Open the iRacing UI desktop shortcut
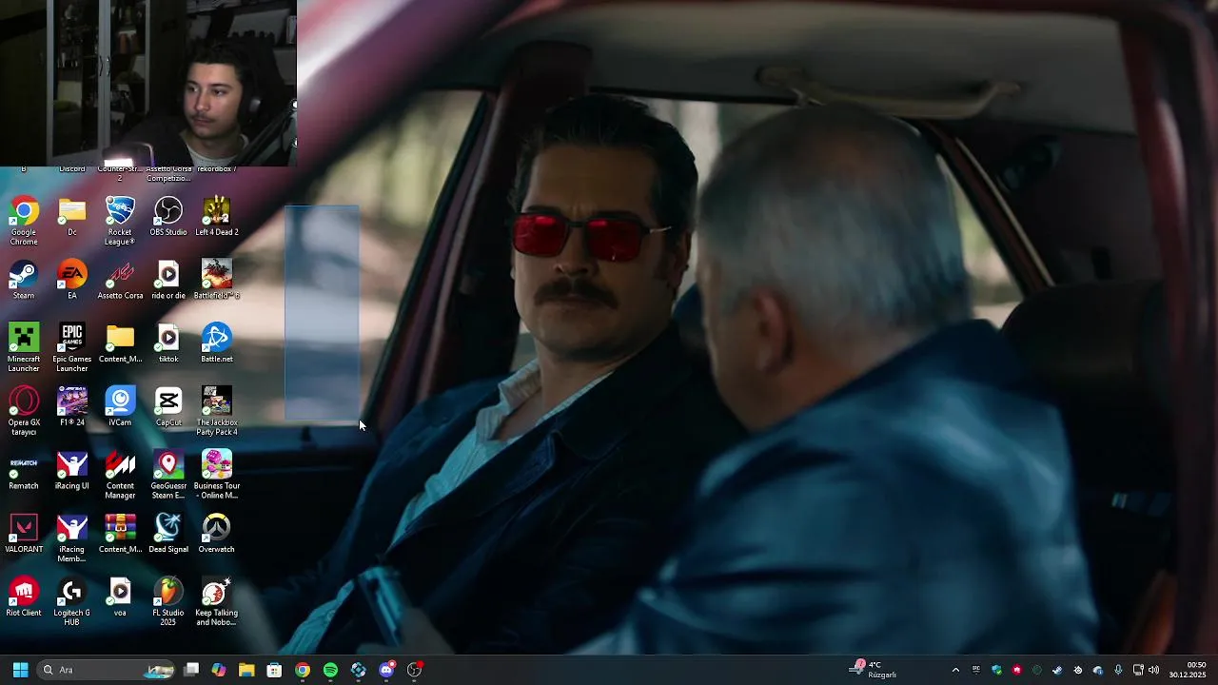This screenshot has width=1218, height=685. (x=72, y=471)
